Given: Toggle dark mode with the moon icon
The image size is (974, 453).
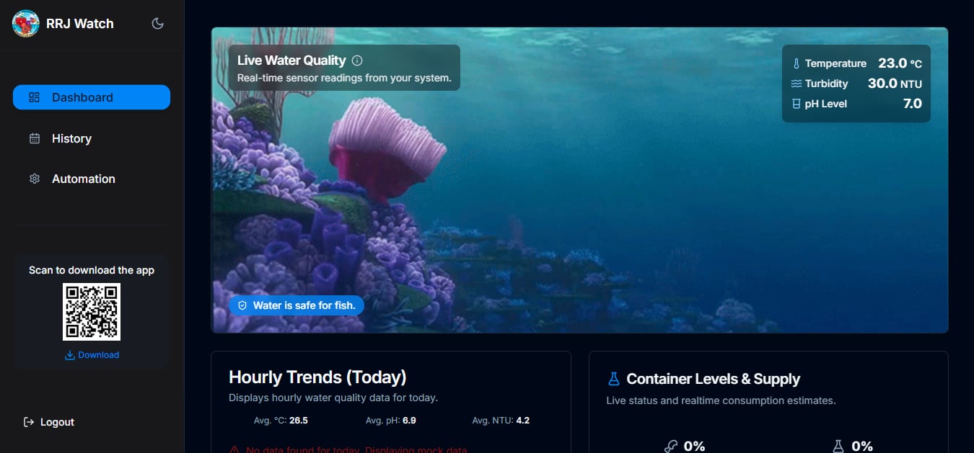Looking at the screenshot, I should 157,24.
